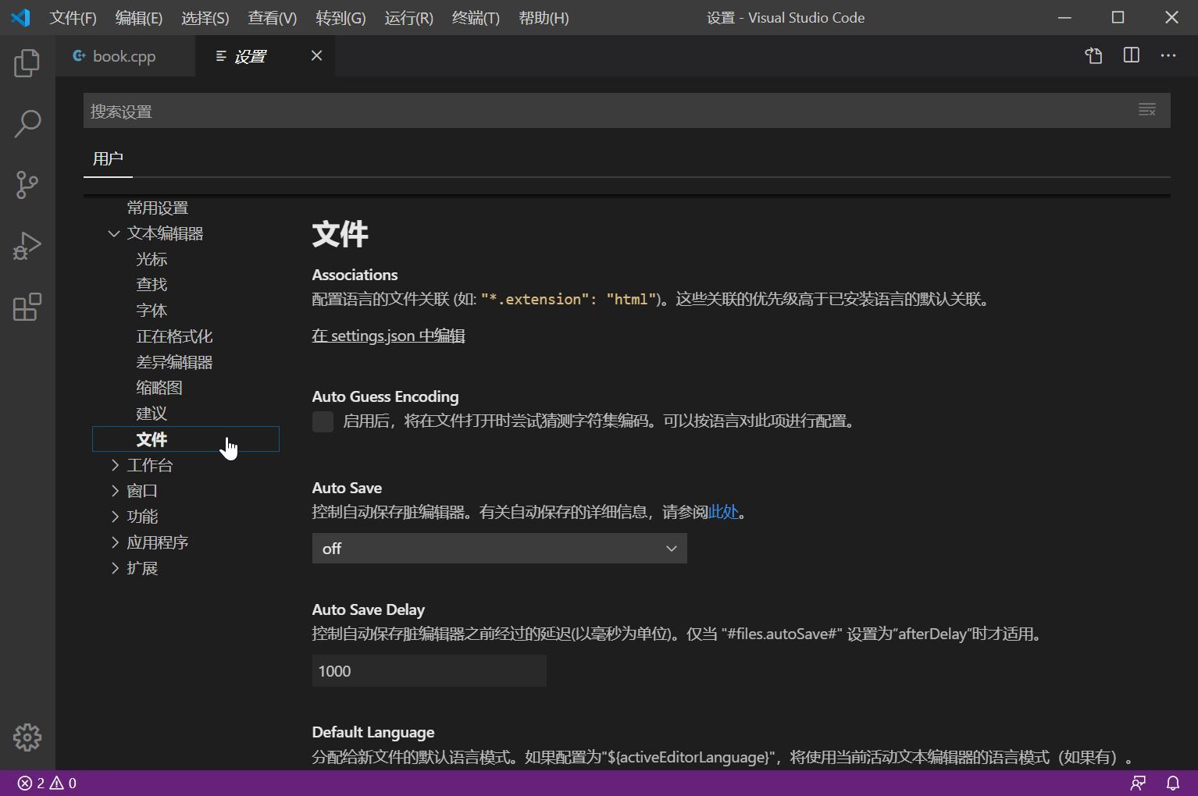Select 光标 in the settings tree

152,259
